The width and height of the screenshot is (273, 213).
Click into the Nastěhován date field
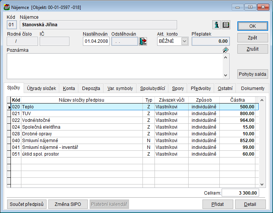pyautogui.click(x=96, y=41)
